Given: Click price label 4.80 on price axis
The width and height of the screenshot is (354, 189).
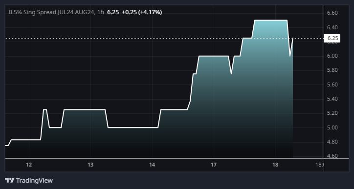Looking at the screenshot, I should (x=332, y=142).
